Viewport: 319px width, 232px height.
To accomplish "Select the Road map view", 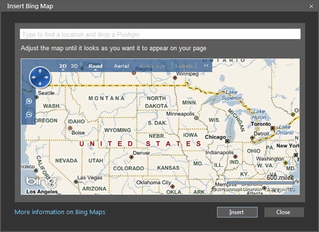I will (95, 66).
